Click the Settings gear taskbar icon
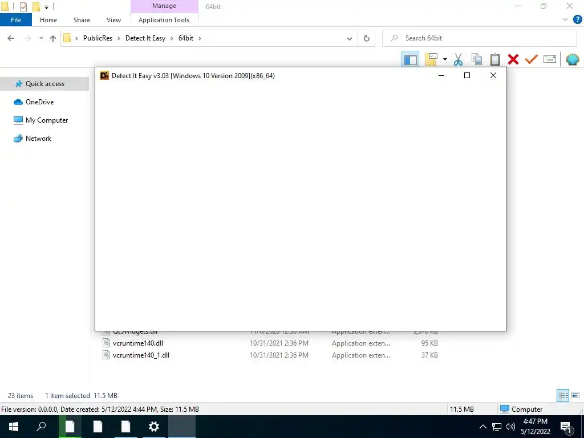The width and height of the screenshot is (584, 438). pos(154,427)
